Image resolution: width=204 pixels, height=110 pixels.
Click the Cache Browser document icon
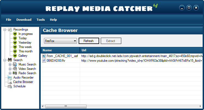click(10, 82)
